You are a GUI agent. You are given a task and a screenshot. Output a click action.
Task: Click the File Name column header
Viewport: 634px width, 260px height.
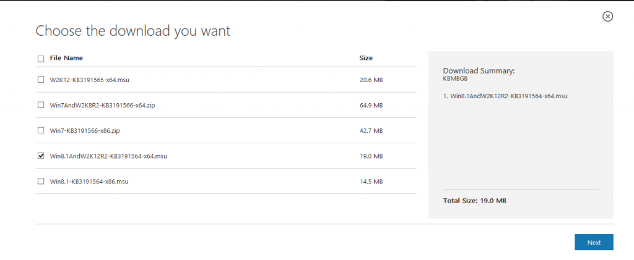point(66,58)
